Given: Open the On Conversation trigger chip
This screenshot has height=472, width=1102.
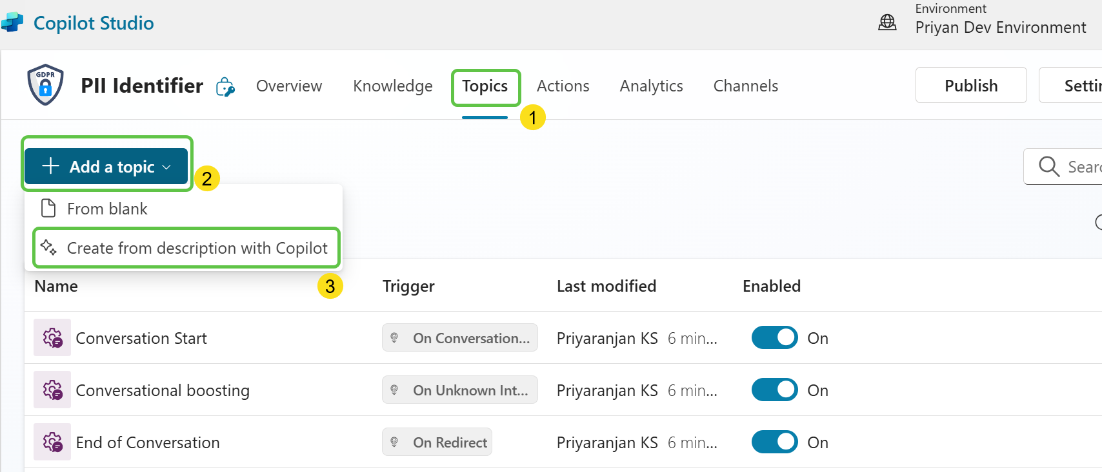Looking at the screenshot, I should pos(459,337).
